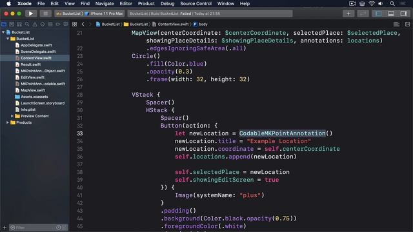Open body symbol breadcrumb
The height and width of the screenshot is (232, 413).
201,24
